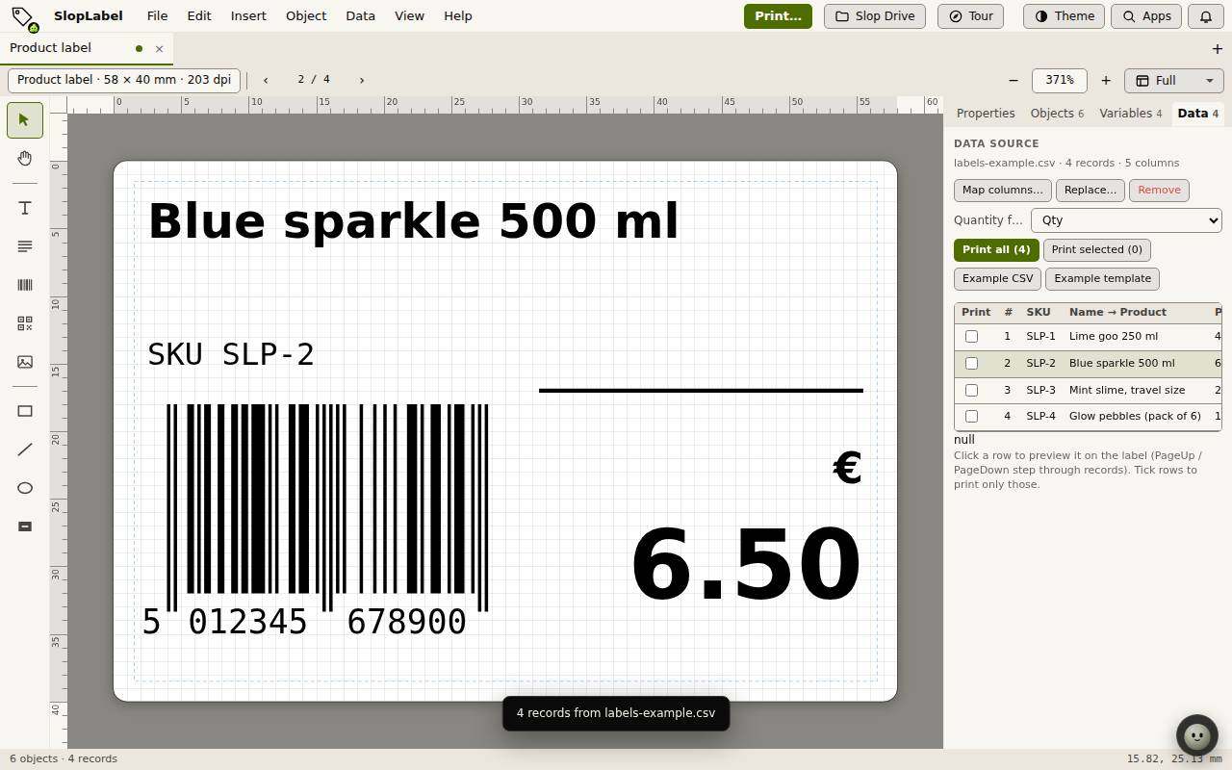Select the 6.50 price text on label

[x=746, y=565]
